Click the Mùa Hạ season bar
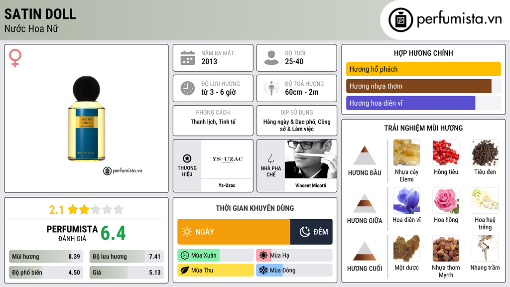This screenshot has height=287, width=510. point(294,256)
